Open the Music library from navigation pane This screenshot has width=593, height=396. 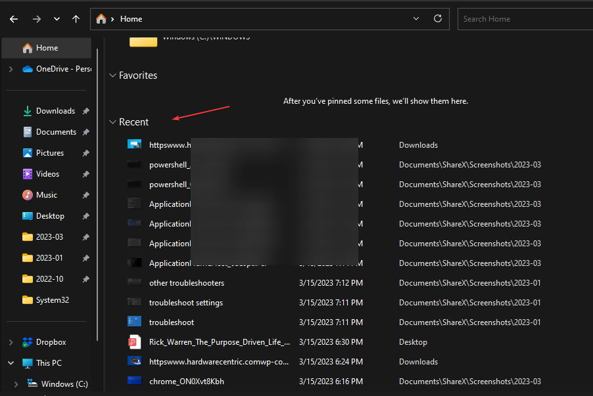tap(48, 194)
